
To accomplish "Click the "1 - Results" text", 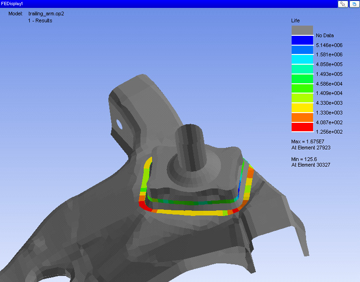I will coord(40,20).
